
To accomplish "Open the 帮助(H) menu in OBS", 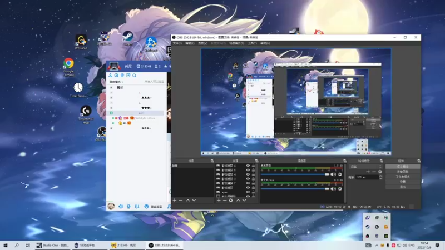I will coord(265,43).
